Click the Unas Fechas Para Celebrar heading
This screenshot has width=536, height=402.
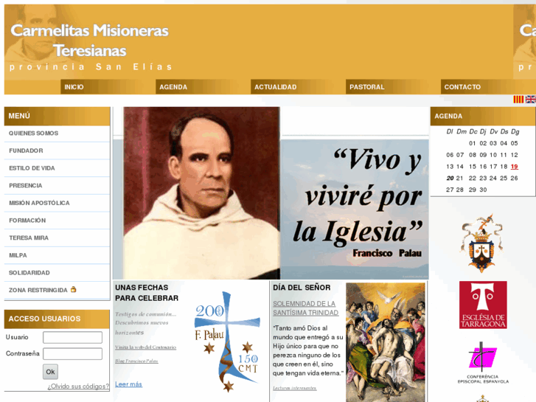point(147,293)
